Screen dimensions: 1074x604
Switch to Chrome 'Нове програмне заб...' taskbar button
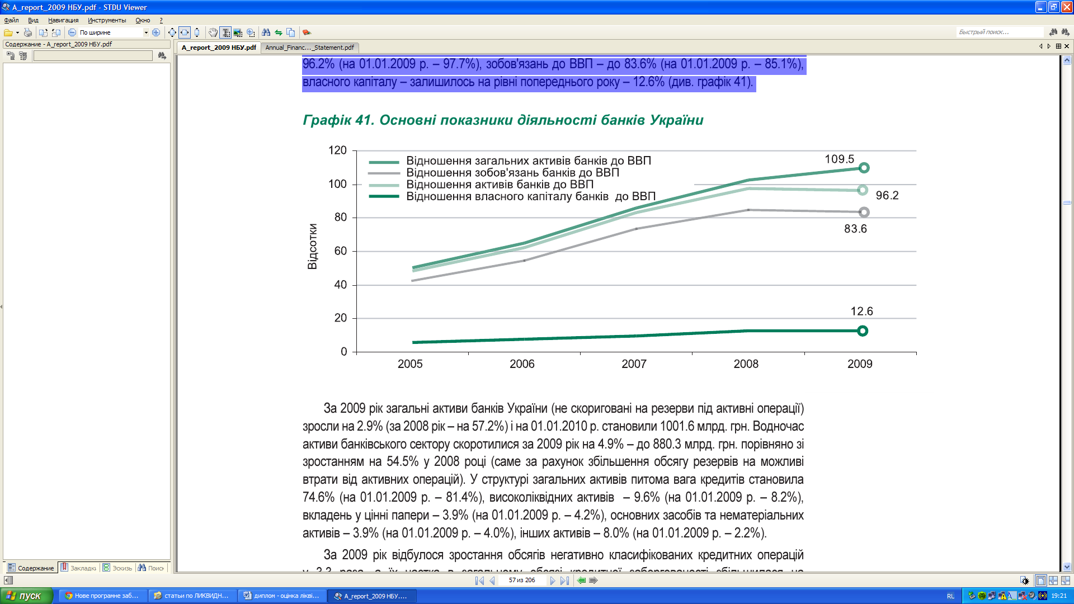[105, 596]
